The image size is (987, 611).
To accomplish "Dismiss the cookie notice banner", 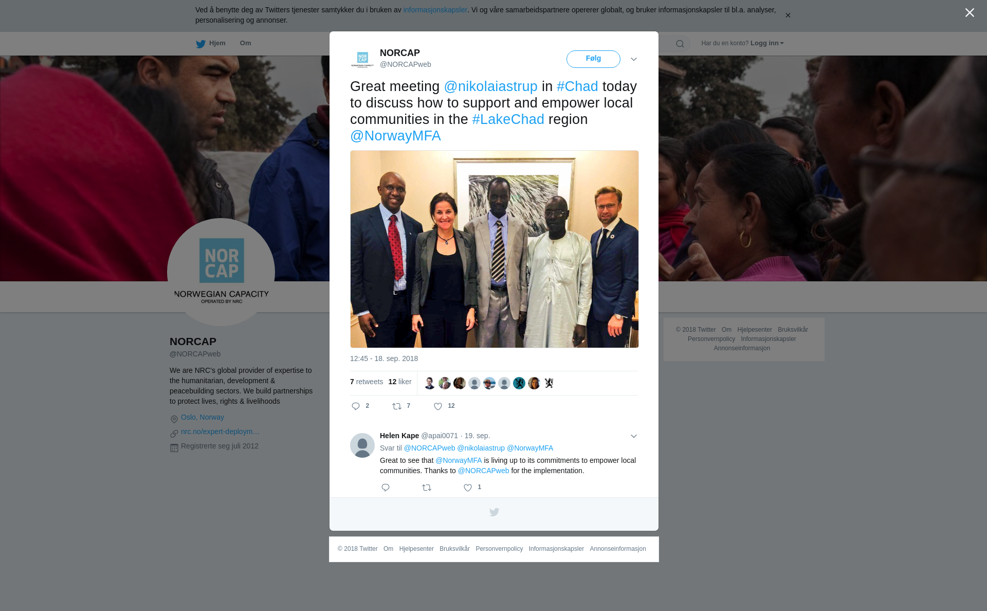I will [788, 15].
